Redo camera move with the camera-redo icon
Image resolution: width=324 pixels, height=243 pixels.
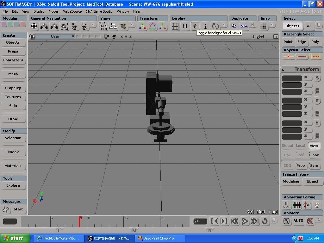pos(84,26)
